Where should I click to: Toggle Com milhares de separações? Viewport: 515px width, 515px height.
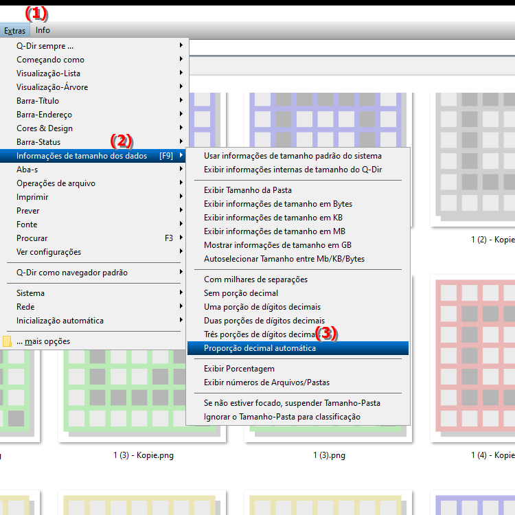pyautogui.click(x=255, y=279)
